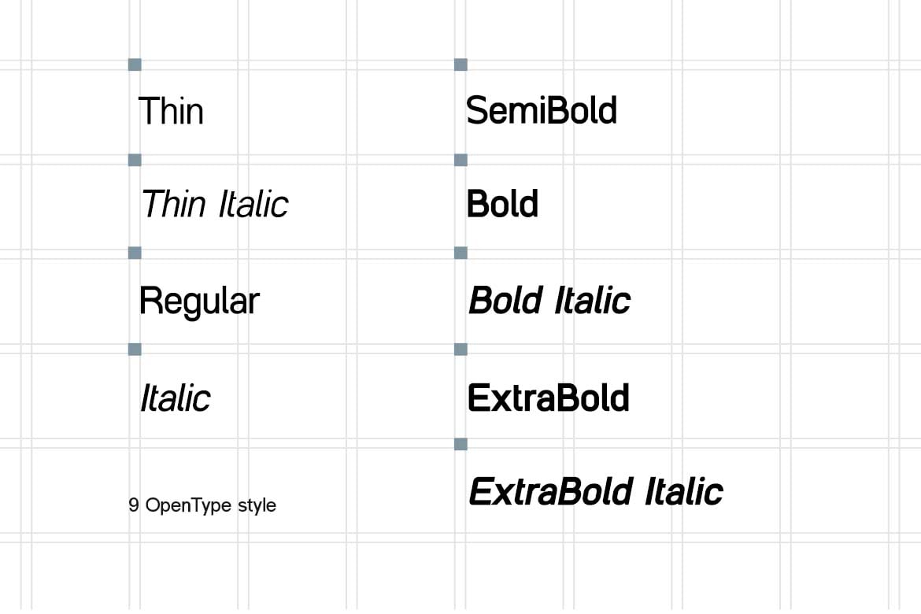This screenshot has height=614, width=921.
Task: Click the square marker above Regular
Action: click(135, 253)
